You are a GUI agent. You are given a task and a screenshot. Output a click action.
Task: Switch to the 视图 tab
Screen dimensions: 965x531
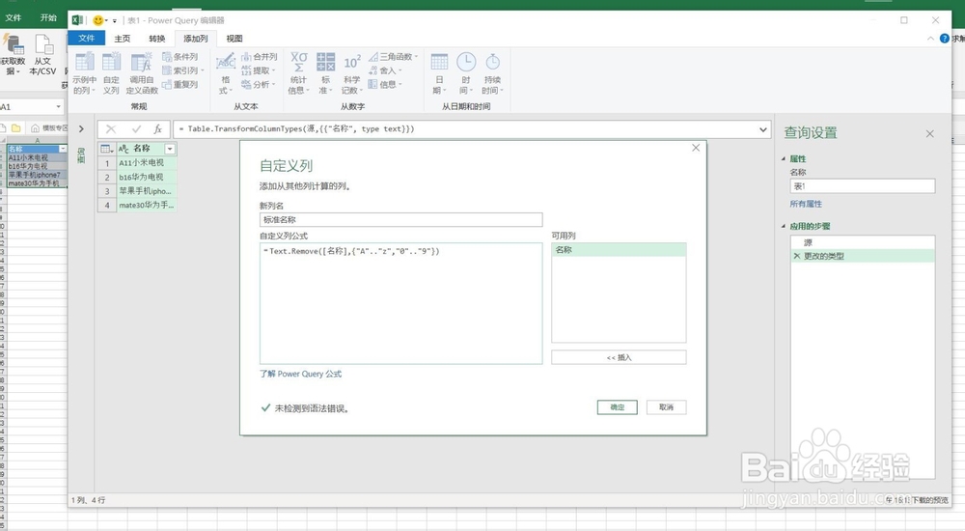click(x=234, y=39)
